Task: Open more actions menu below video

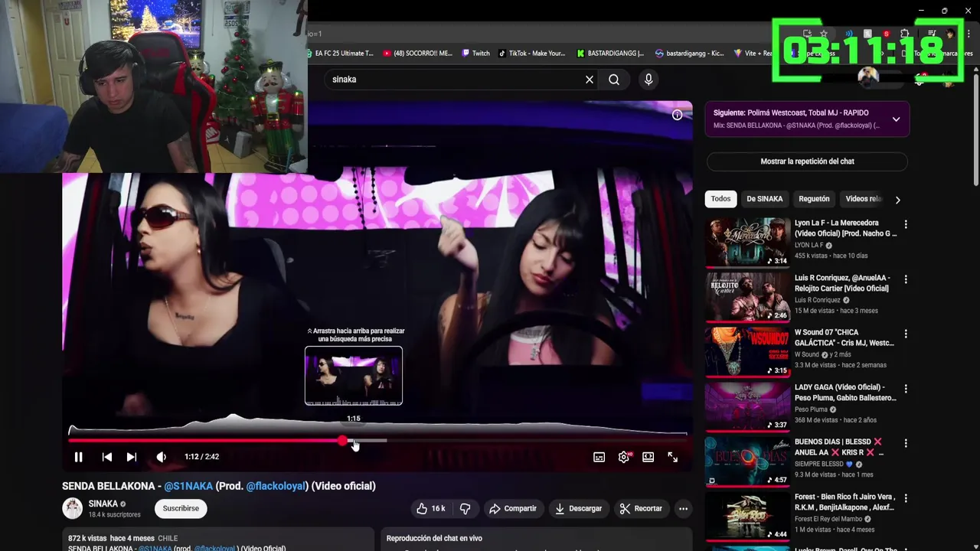Action: point(683,508)
